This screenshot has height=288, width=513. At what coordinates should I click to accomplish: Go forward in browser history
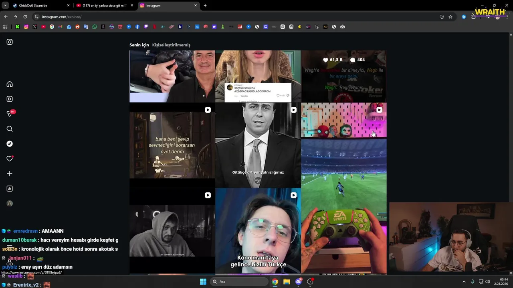15,17
